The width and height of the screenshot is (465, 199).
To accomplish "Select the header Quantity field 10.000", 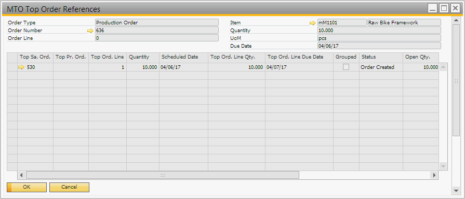I will pos(379,30).
